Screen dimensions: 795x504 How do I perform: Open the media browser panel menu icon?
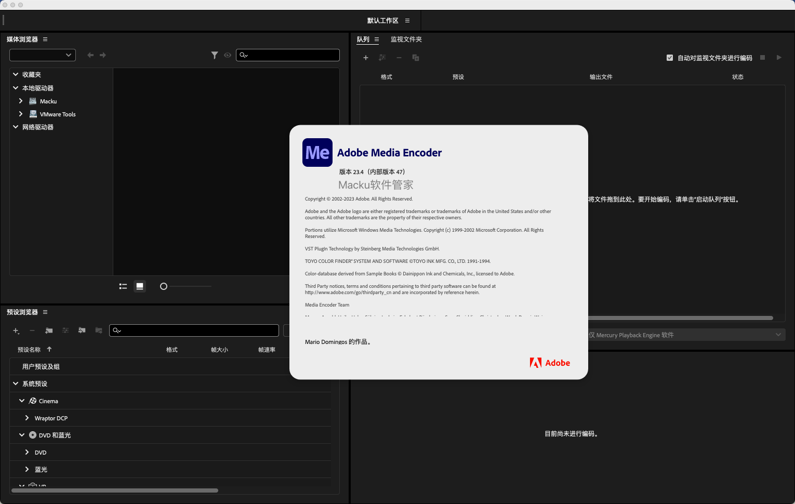tap(45, 39)
